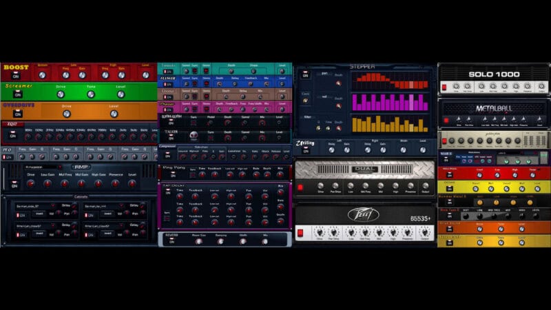Click the METALBALL amp logo text
551x310 pixels.
pyautogui.click(x=494, y=108)
